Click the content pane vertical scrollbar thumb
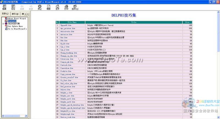This screenshot has height=119, width=220. click(218, 32)
